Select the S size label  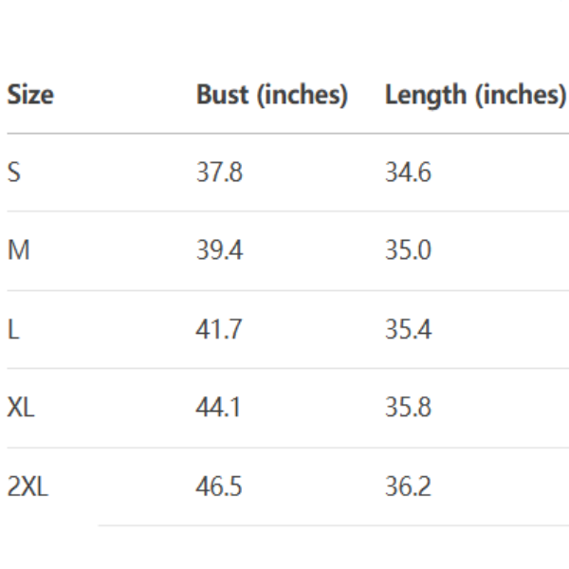pyautogui.click(x=13, y=173)
